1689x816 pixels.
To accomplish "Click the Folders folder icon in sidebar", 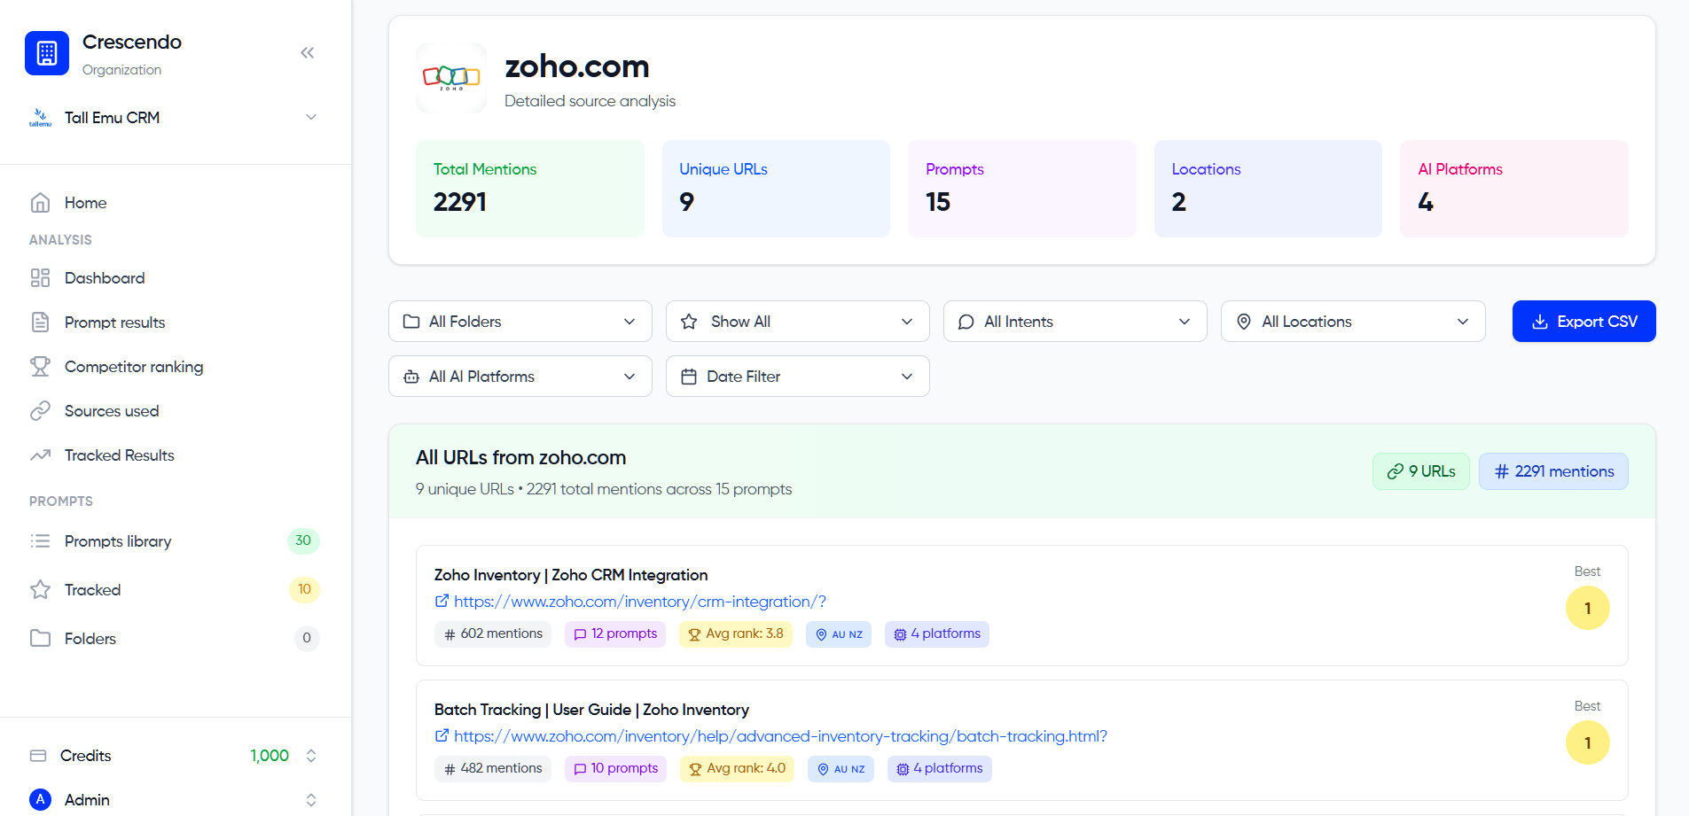I will (40, 639).
